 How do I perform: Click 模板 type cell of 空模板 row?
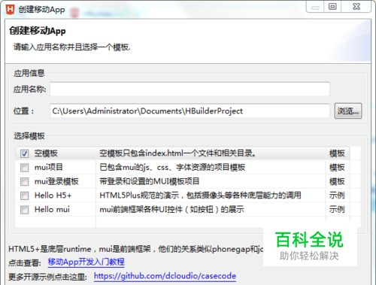[337, 153]
